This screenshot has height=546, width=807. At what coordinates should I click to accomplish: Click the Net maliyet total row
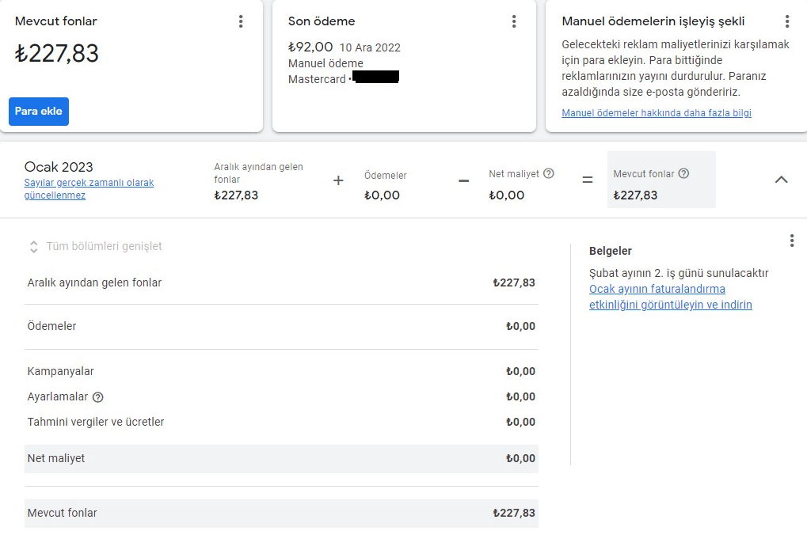coord(281,459)
